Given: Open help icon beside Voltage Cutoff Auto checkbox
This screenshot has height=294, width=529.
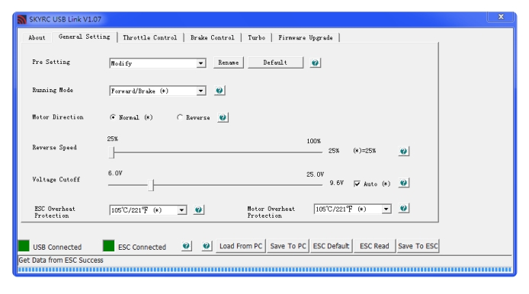Looking at the screenshot, I should pyautogui.click(x=403, y=183).
